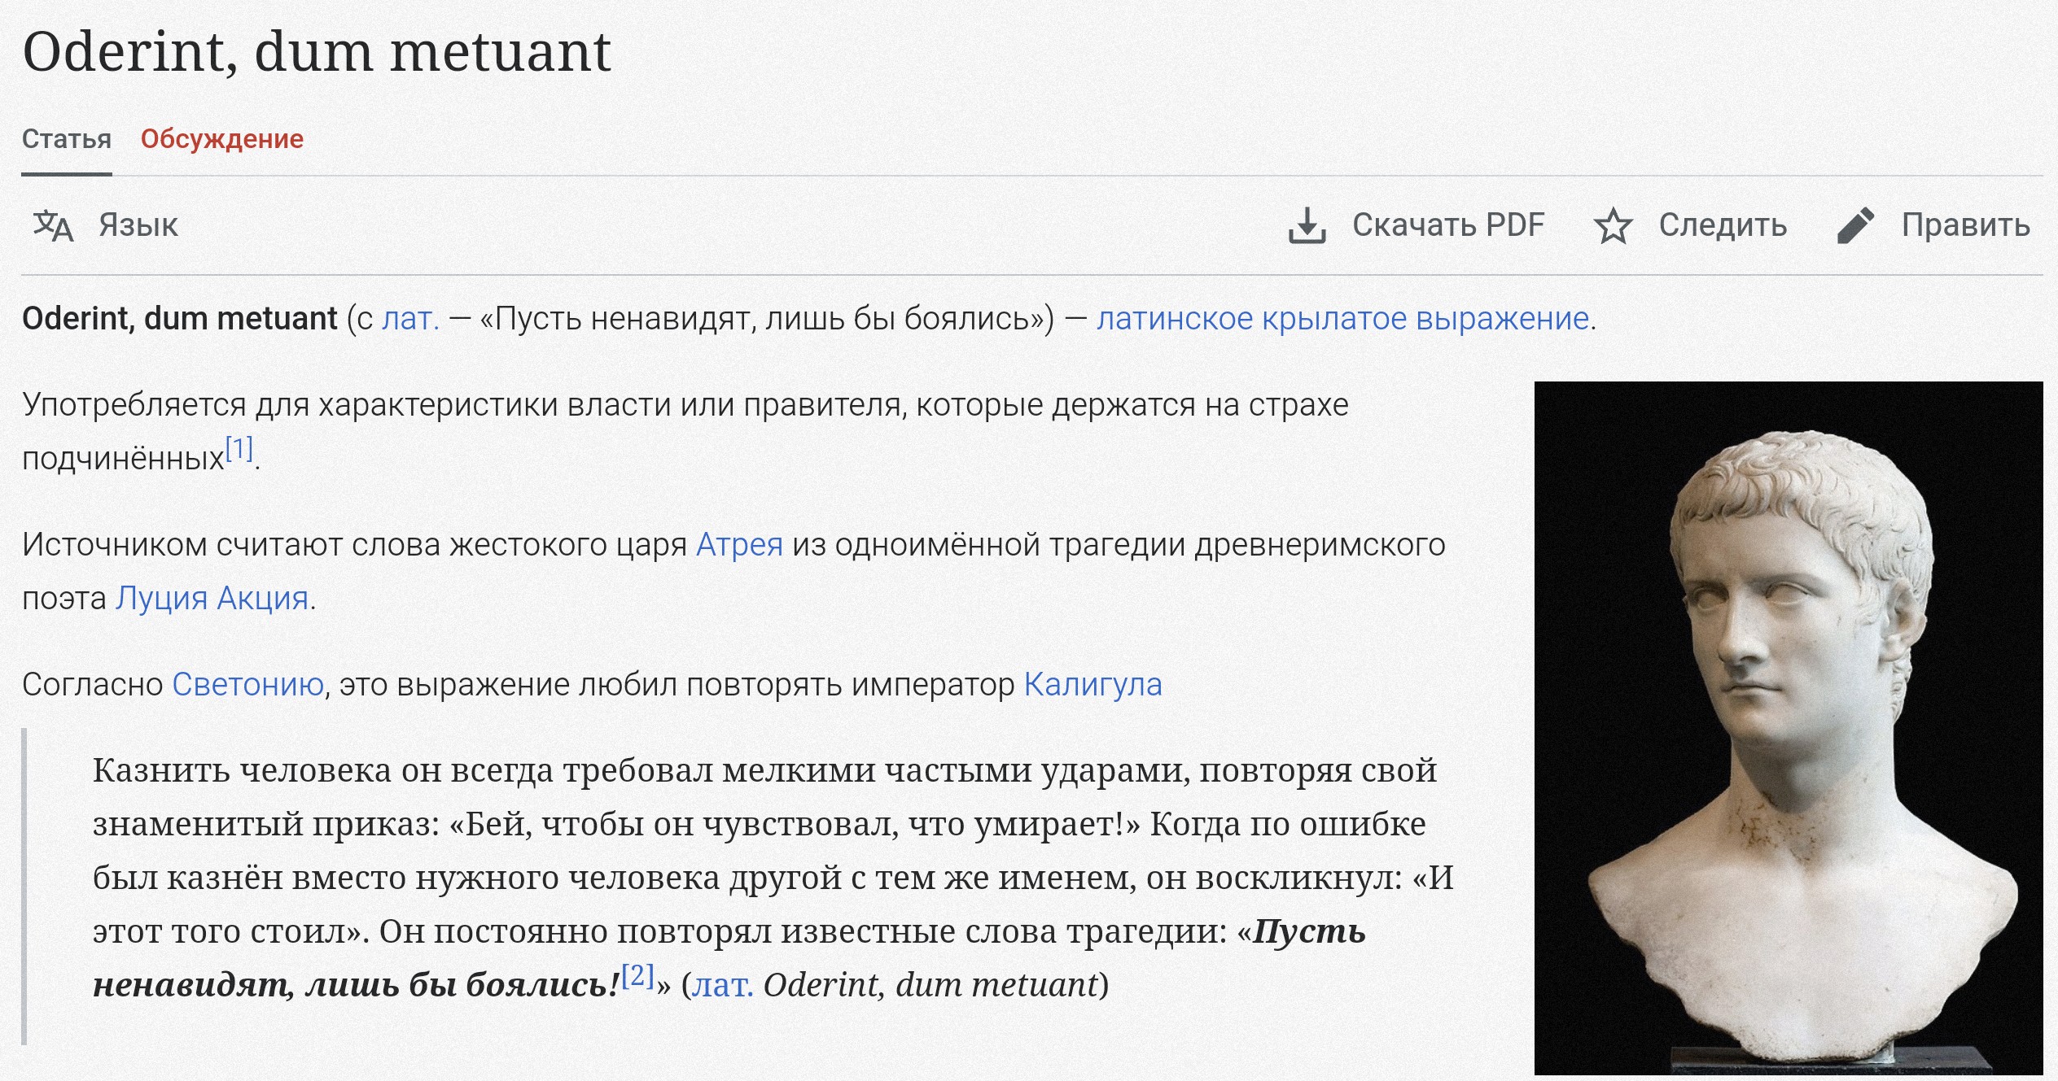Click the download PDF arrow icon
Image resolution: width=2058 pixels, height=1081 pixels.
pyautogui.click(x=1307, y=225)
